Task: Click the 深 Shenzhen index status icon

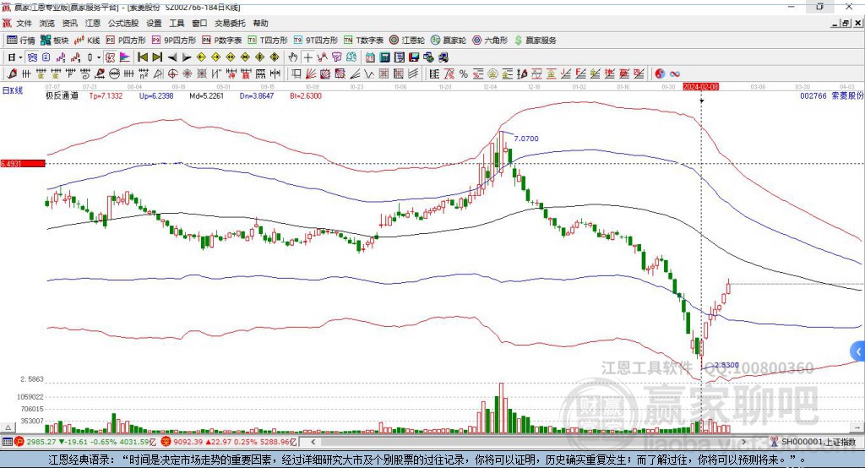Action: point(166,442)
